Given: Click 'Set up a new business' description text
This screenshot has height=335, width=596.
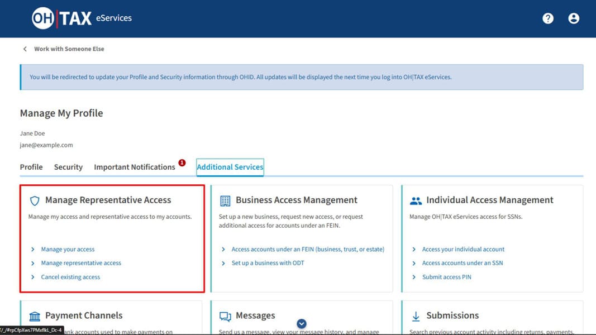Looking at the screenshot, I should pos(291,221).
